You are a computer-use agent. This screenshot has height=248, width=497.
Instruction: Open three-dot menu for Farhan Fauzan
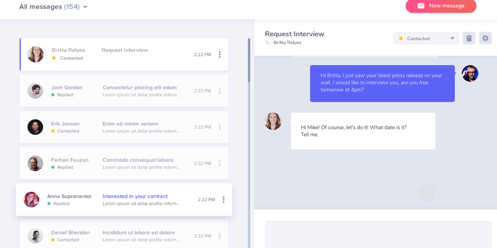click(x=220, y=163)
